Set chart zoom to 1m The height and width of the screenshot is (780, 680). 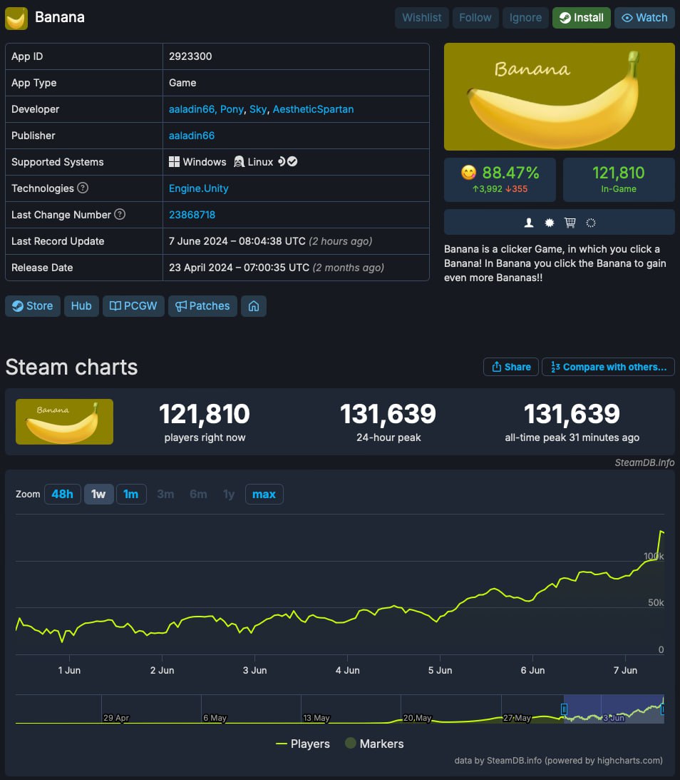(x=131, y=494)
